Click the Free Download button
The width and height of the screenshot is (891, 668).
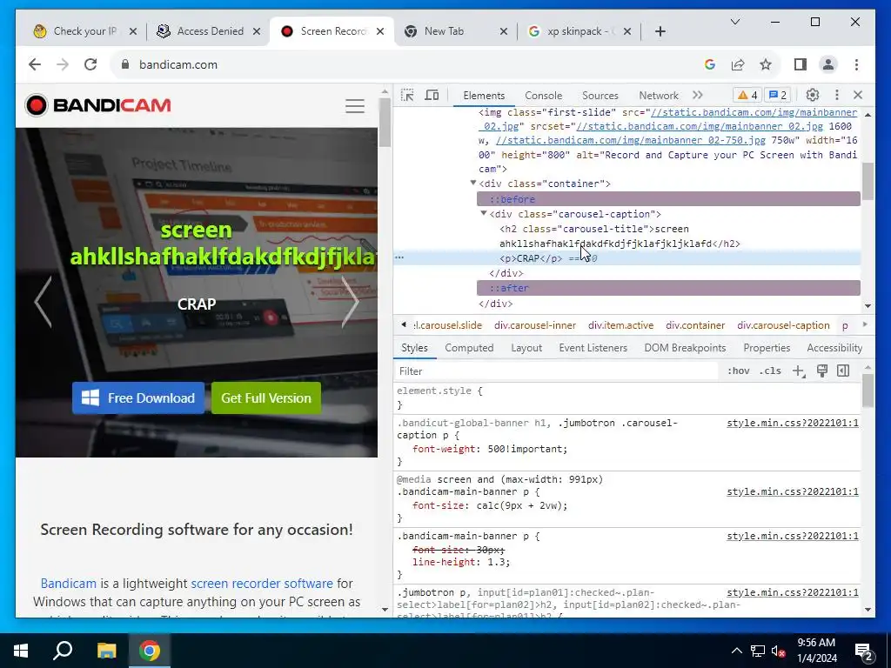tap(138, 397)
